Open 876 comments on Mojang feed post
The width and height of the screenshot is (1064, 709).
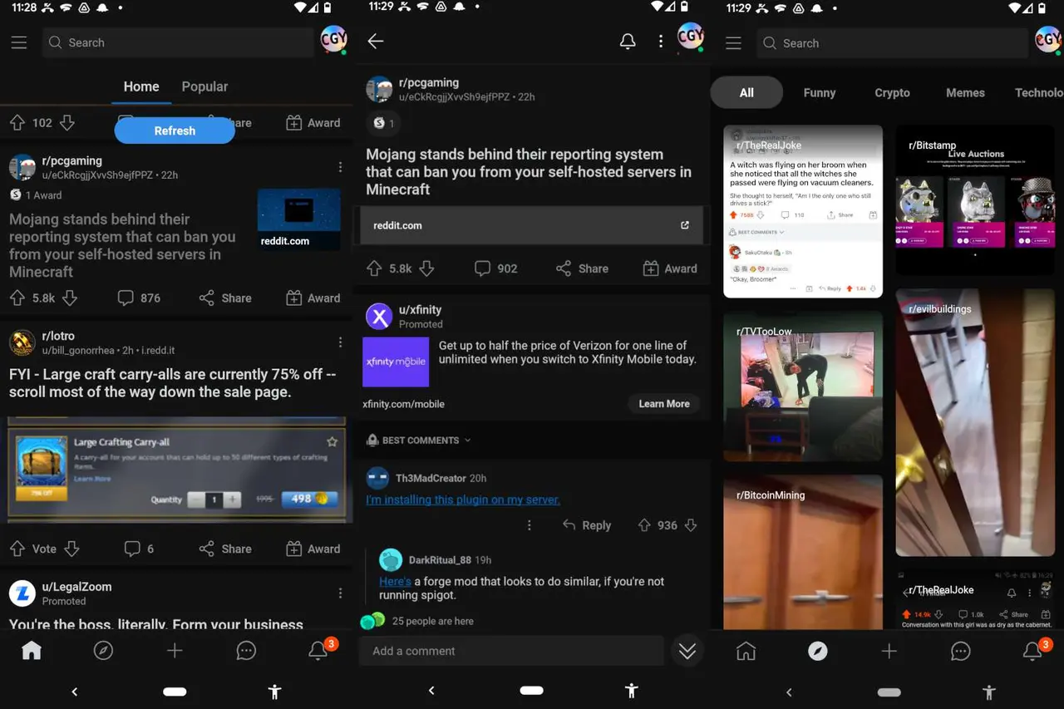(x=139, y=298)
